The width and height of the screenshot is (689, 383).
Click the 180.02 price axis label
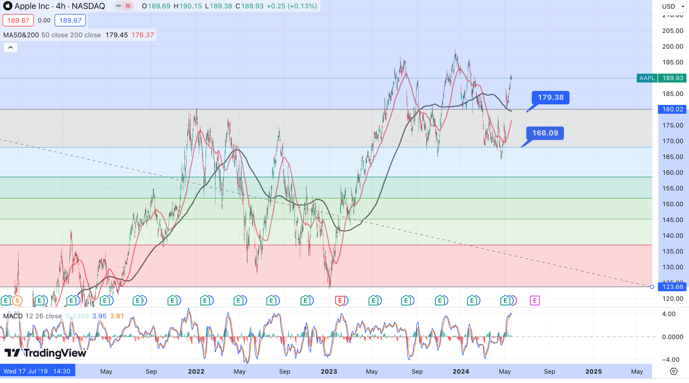(672, 109)
